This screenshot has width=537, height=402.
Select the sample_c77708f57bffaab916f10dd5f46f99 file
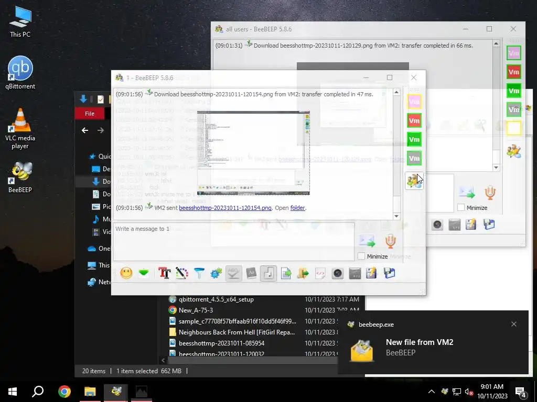point(238,321)
